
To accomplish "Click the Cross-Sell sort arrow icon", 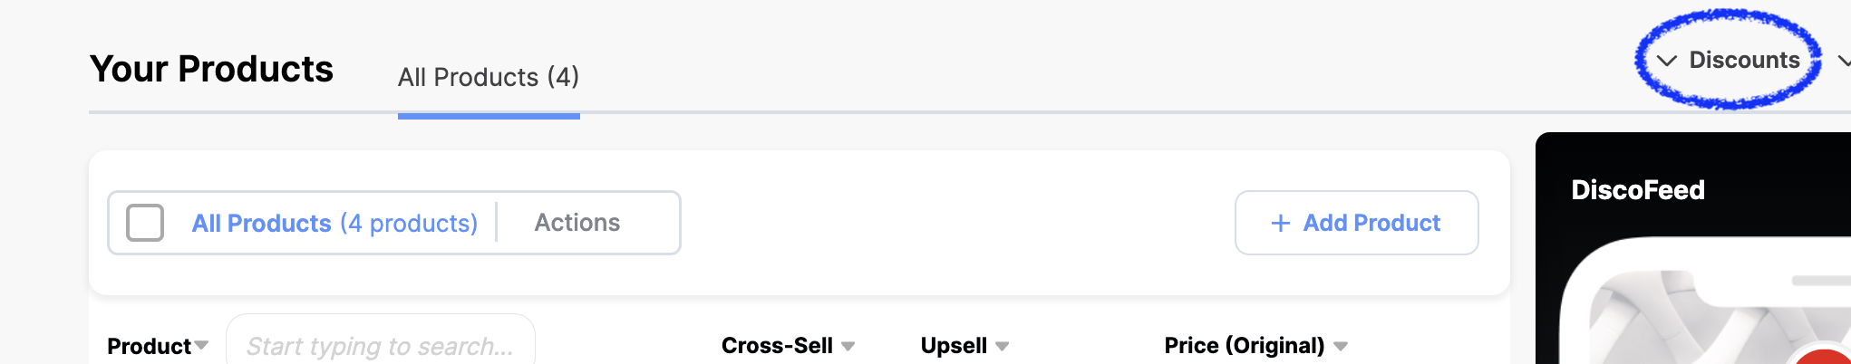I will click(x=848, y=346).
